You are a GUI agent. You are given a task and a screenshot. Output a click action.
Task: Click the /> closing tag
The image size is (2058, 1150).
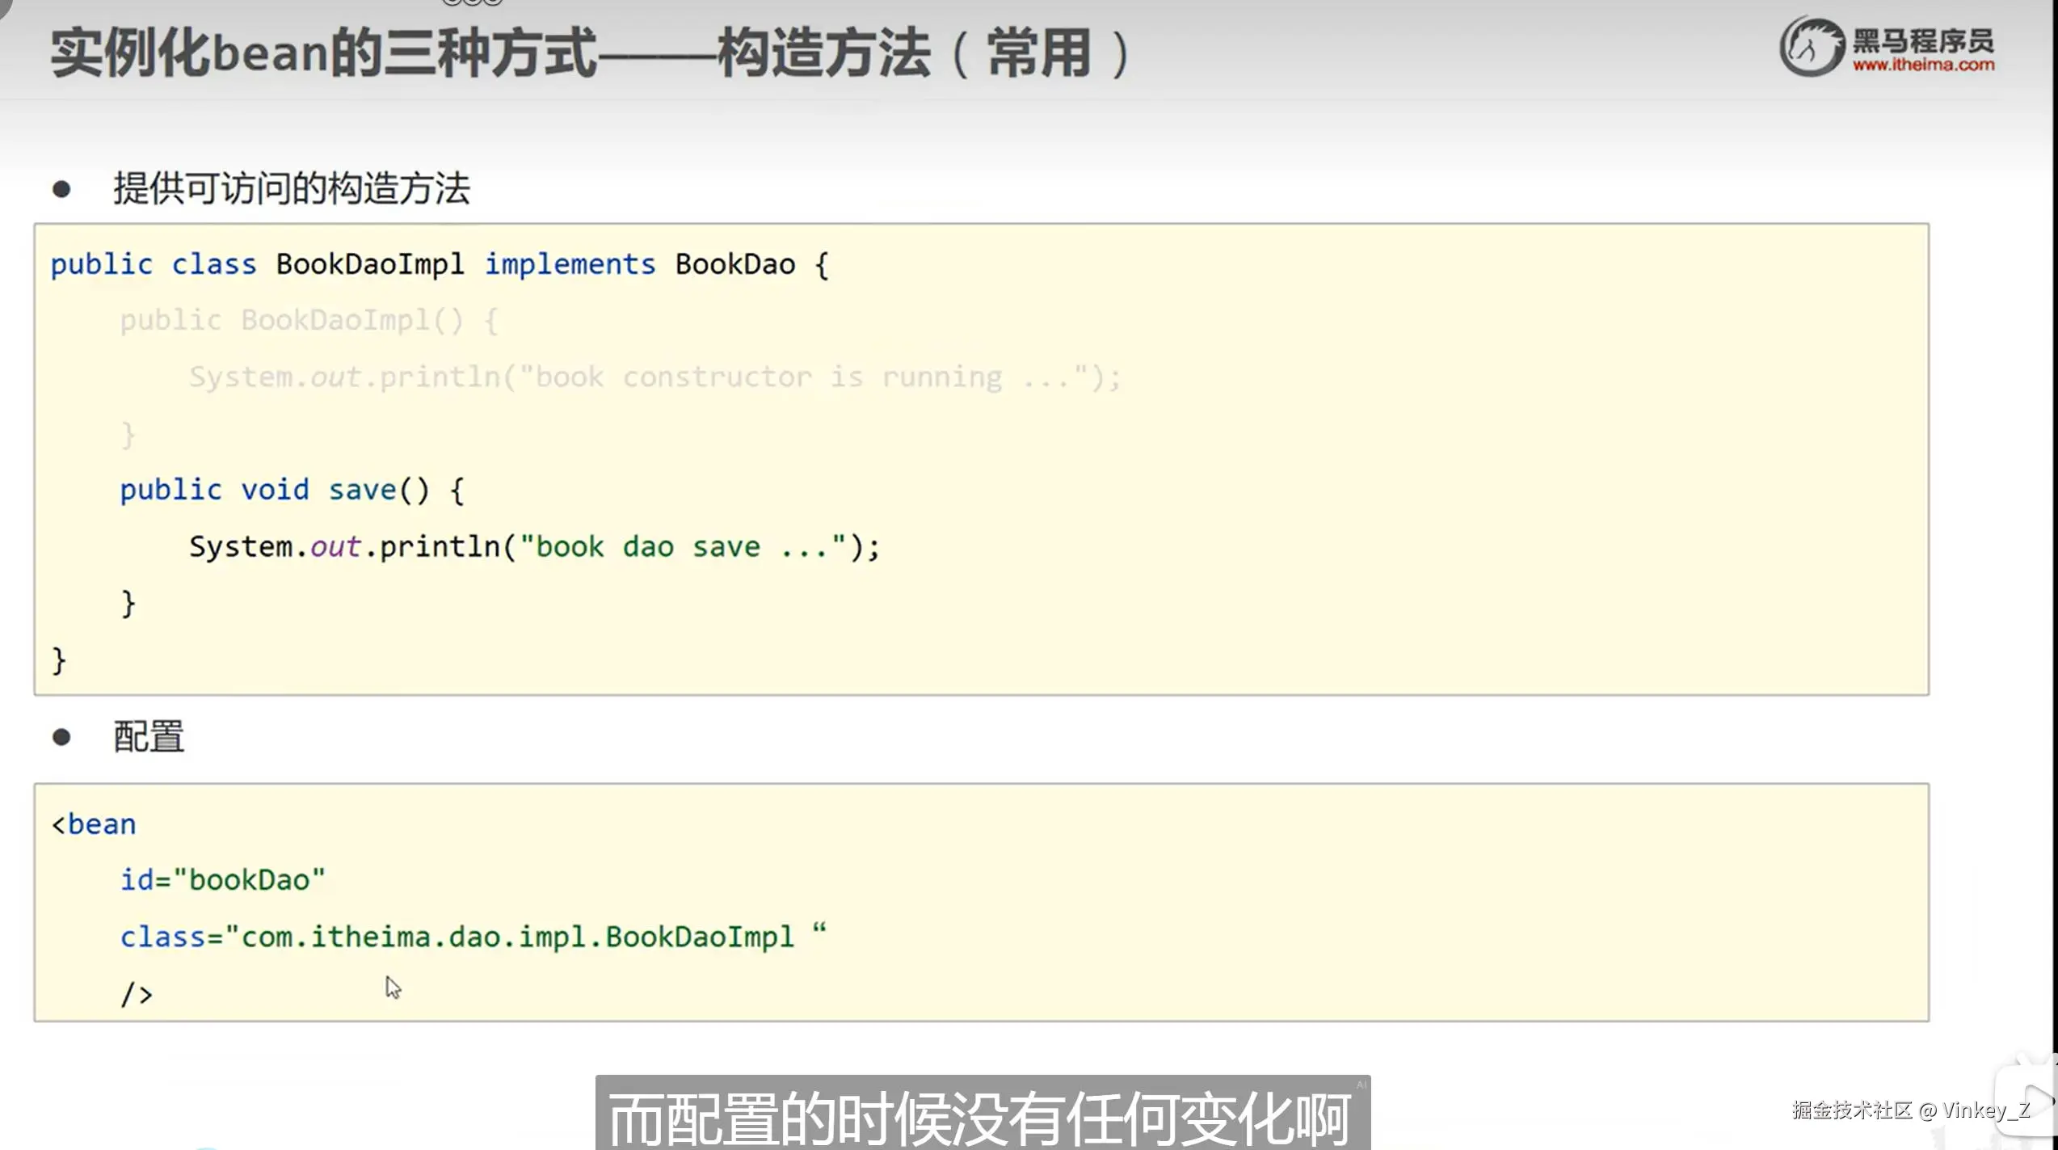pyautogui.click(x=136, y=994)
